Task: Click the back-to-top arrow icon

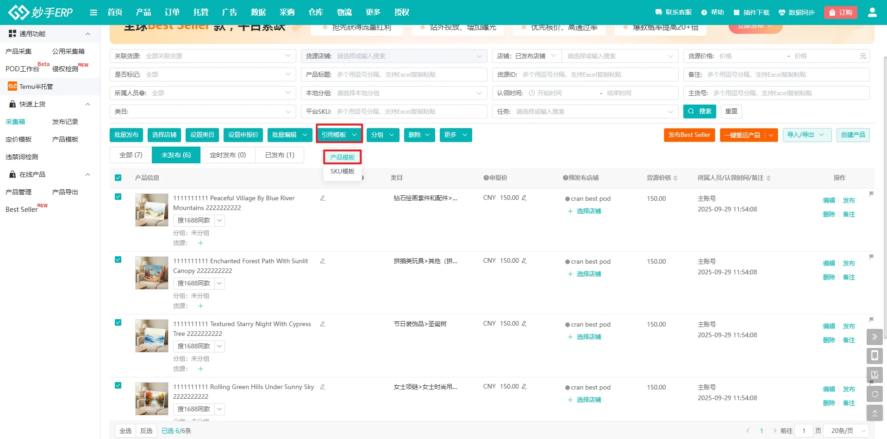Action: pyautogui.click(x=875, y=413)
